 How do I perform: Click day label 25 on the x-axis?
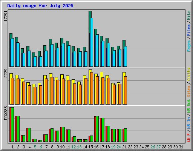coord(147,147)
